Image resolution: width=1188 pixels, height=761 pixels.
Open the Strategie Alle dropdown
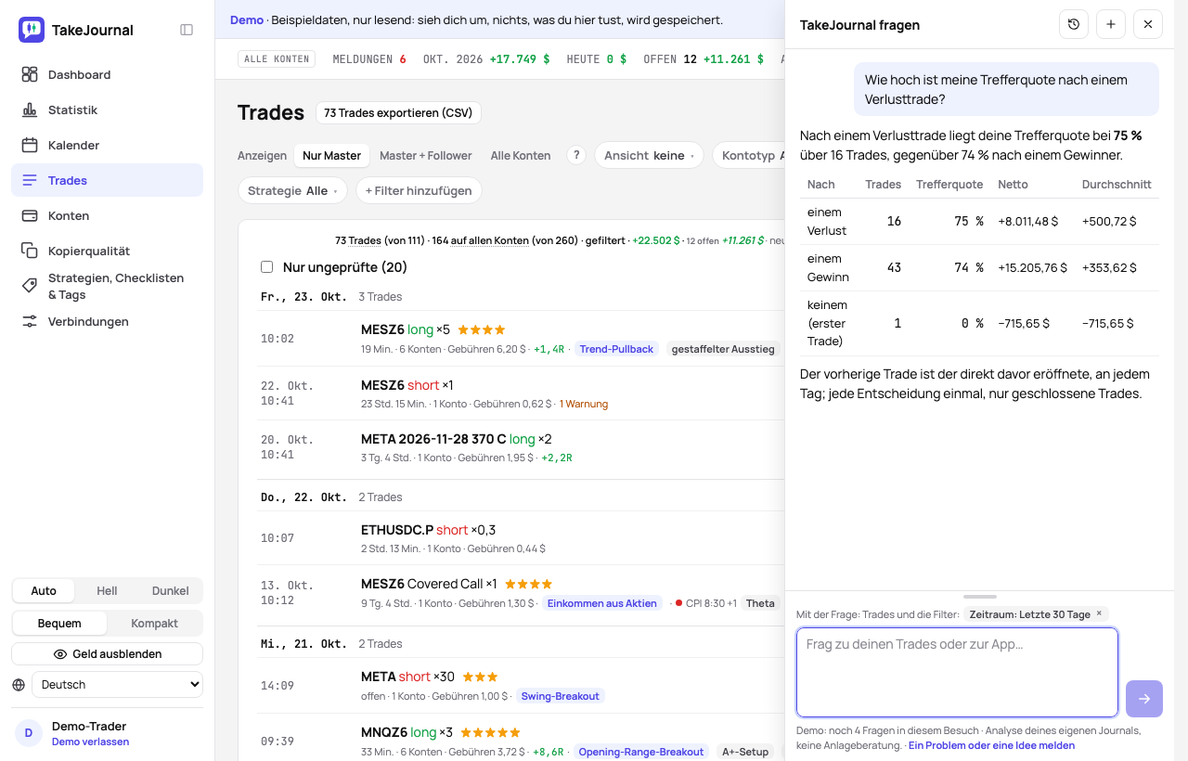pos(292,190)
